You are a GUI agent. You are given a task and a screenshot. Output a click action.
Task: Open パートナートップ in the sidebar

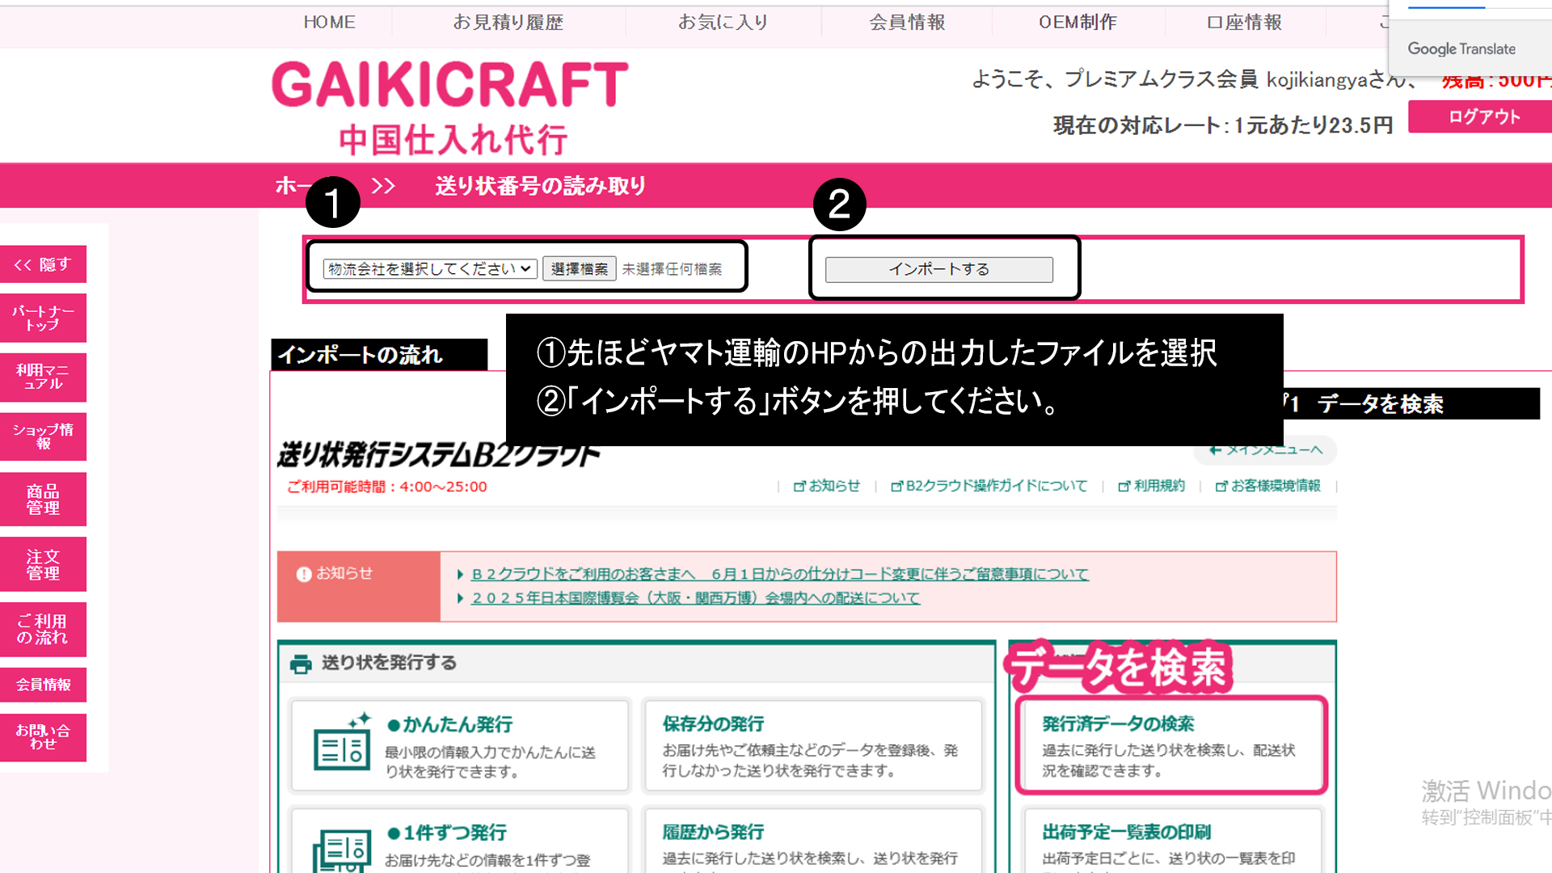click(44, 318)
